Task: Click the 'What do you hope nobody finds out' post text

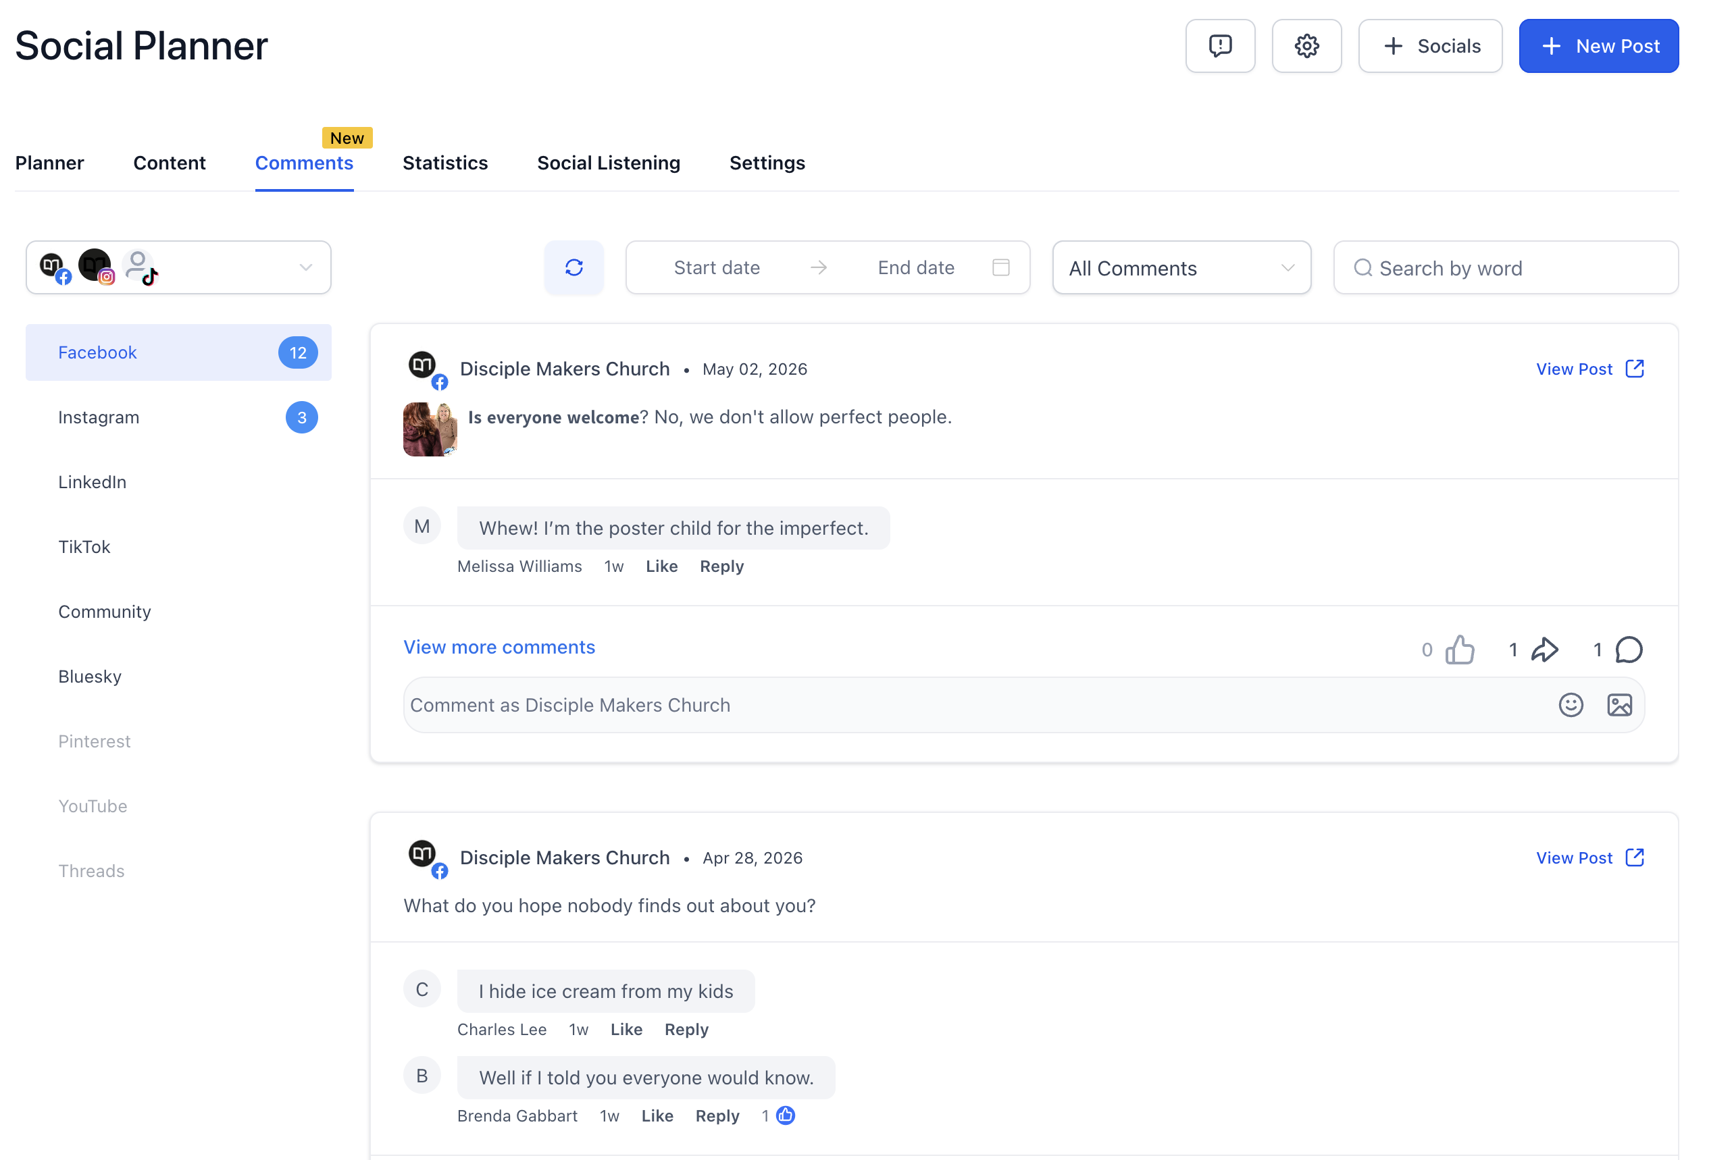Action: coord(609,905)
